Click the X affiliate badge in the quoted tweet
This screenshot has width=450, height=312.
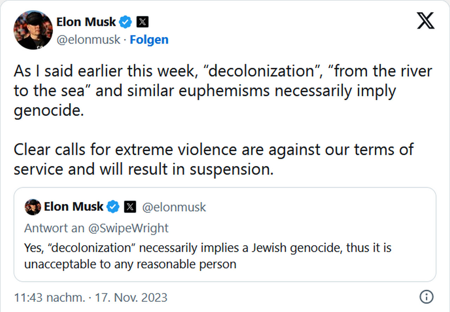130,207
